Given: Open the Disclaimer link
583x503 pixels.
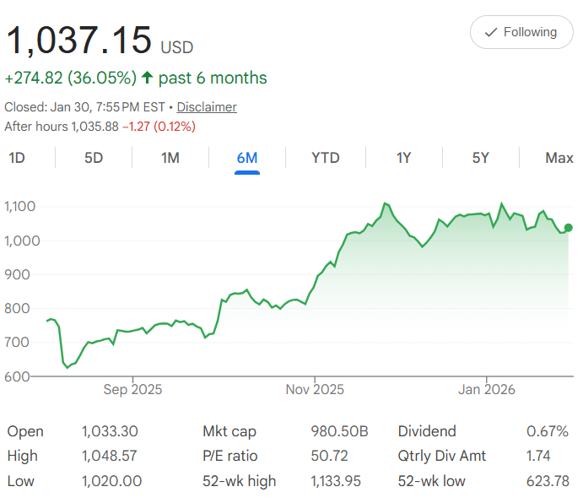Looking at the screenshot, I should point(207,107).
